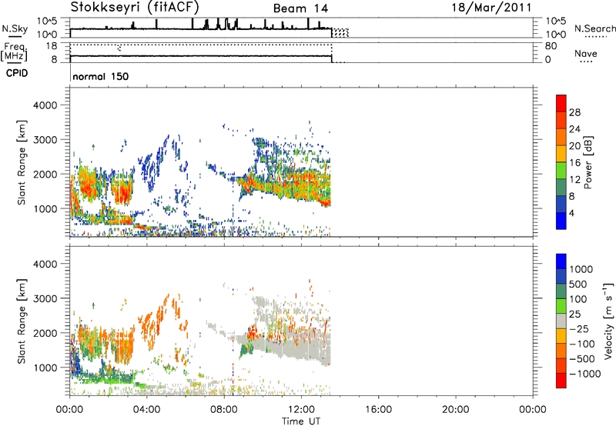616x426 pixels.
Task: Click the Freq. [MHz] axis label
Action: click(14, 52)
